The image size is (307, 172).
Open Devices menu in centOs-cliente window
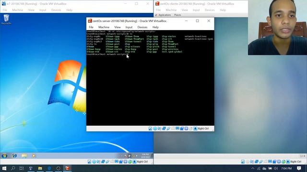[210, 10]
